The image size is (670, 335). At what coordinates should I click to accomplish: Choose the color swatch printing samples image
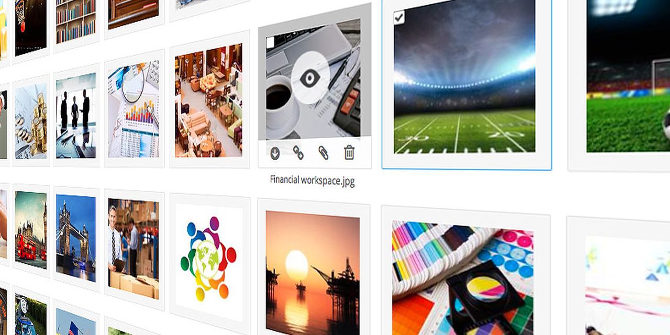coord(463,277)
